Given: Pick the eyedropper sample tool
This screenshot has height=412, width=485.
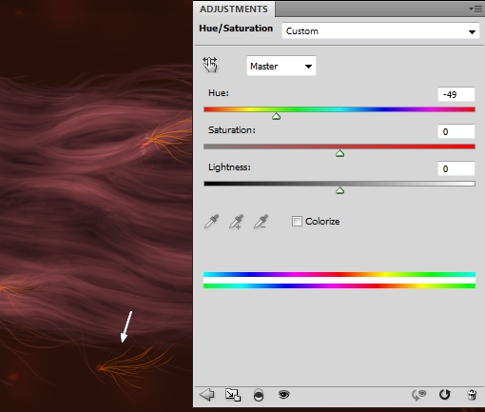Looking at the screenshot, I should [211, 222].
